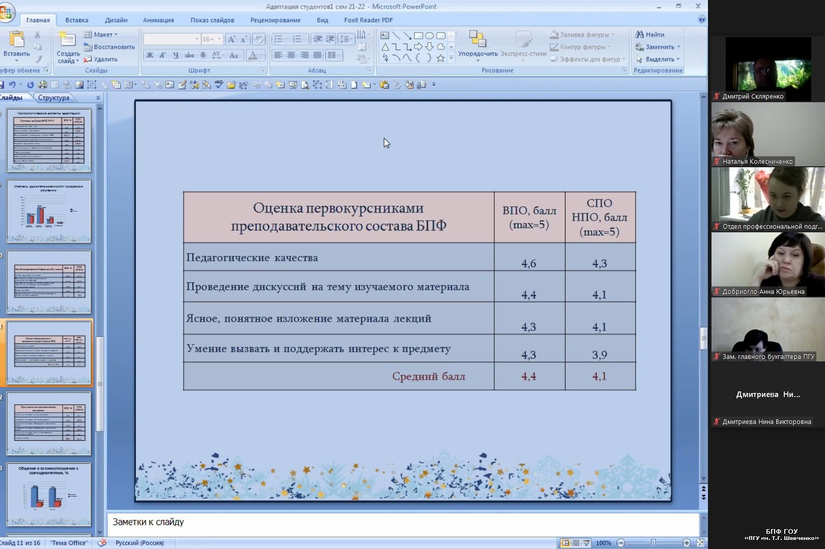This screenshot has height=549, width=825.
Task: Open the font name combo box
Action: tap(172, 39)
